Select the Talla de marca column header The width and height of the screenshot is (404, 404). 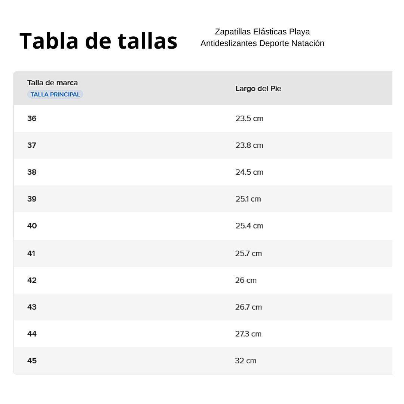[x=52, y=83]
